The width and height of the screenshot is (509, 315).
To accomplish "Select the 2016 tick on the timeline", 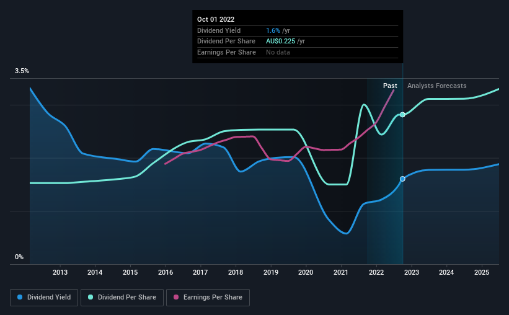I will click(x=166, y=273).
